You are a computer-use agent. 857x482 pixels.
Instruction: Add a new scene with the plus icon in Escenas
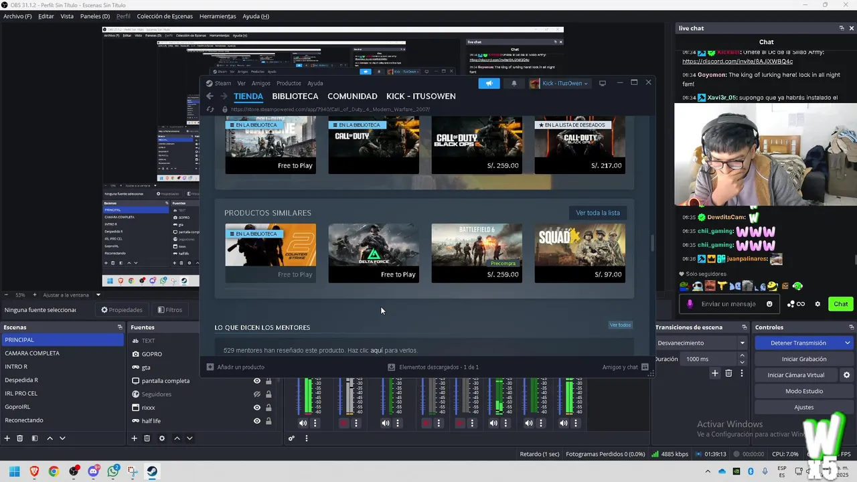click(x=7, y=438)
